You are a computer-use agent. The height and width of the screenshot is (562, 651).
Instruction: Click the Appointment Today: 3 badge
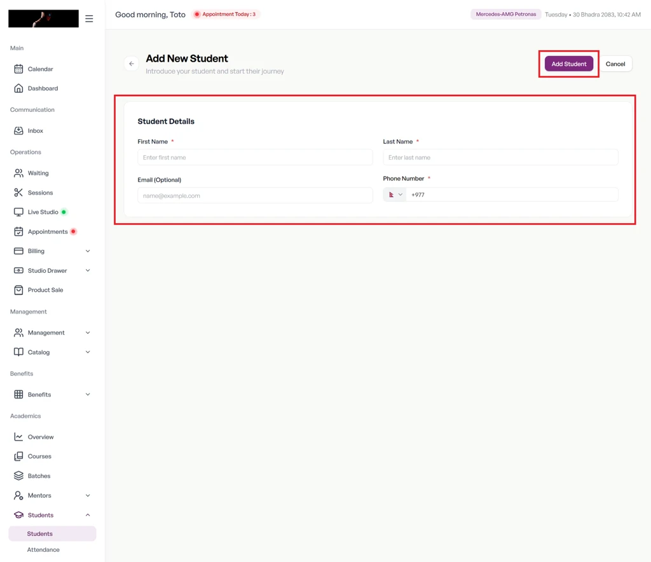226,14
